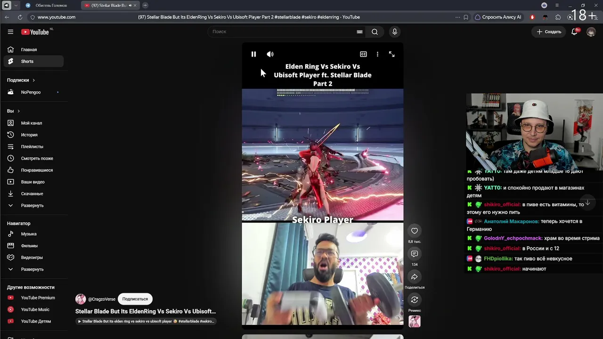Select Shorts in the sidebar
This screenshot has width=603, height=339.
[33, 61]
